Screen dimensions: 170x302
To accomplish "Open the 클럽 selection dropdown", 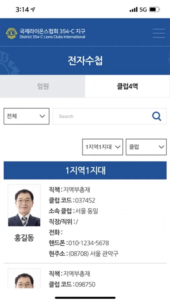I will coord(146,147).
